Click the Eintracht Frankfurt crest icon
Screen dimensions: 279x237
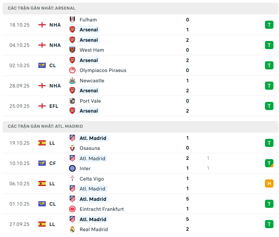(72, 209)
